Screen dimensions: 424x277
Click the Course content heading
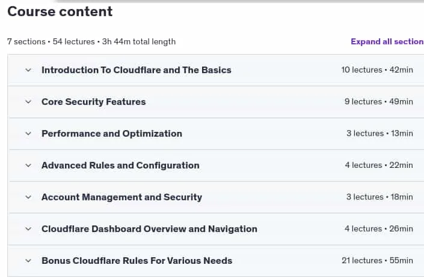tap(60, 11)
